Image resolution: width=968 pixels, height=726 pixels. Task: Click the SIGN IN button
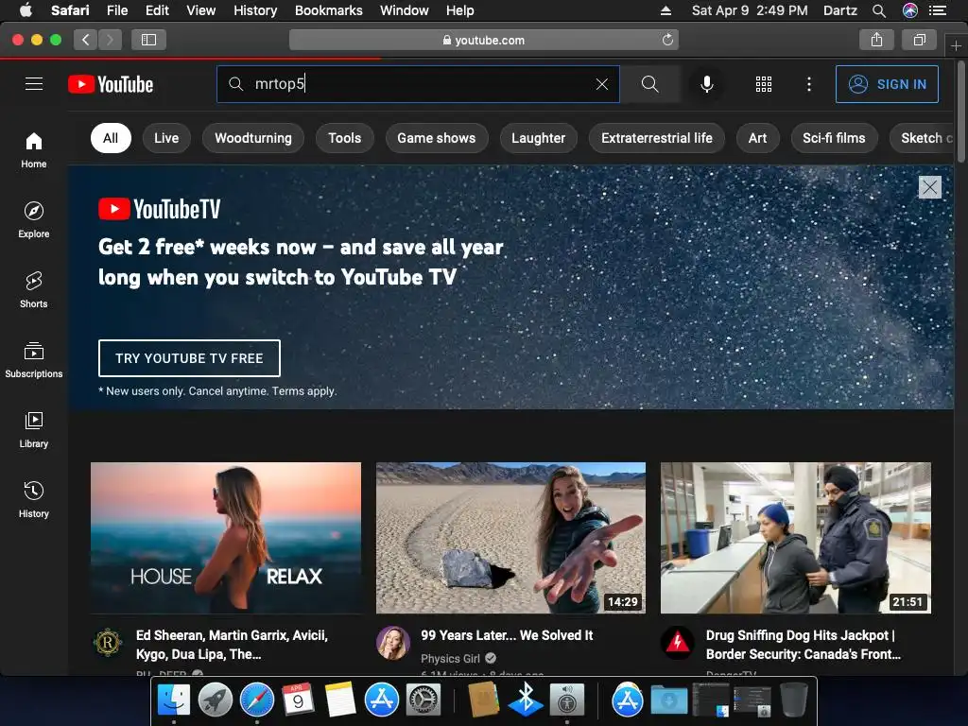(x=887, y=84)
